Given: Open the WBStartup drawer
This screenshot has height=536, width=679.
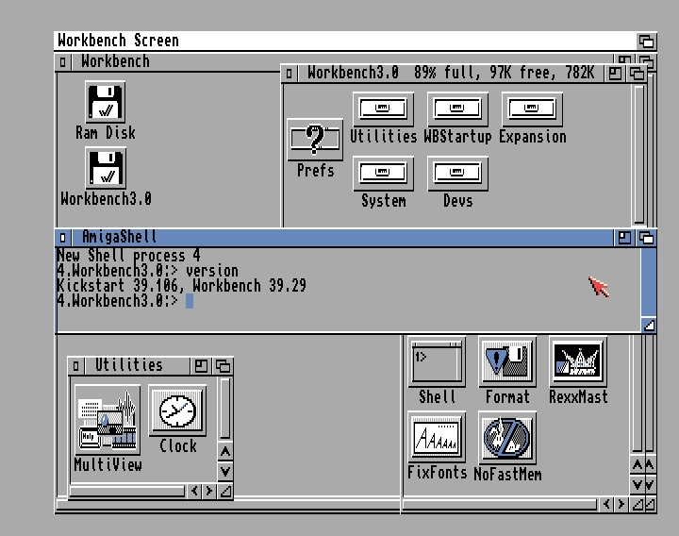Looking at the screenshot, I should pyautogui.click(x=457, y=109).
